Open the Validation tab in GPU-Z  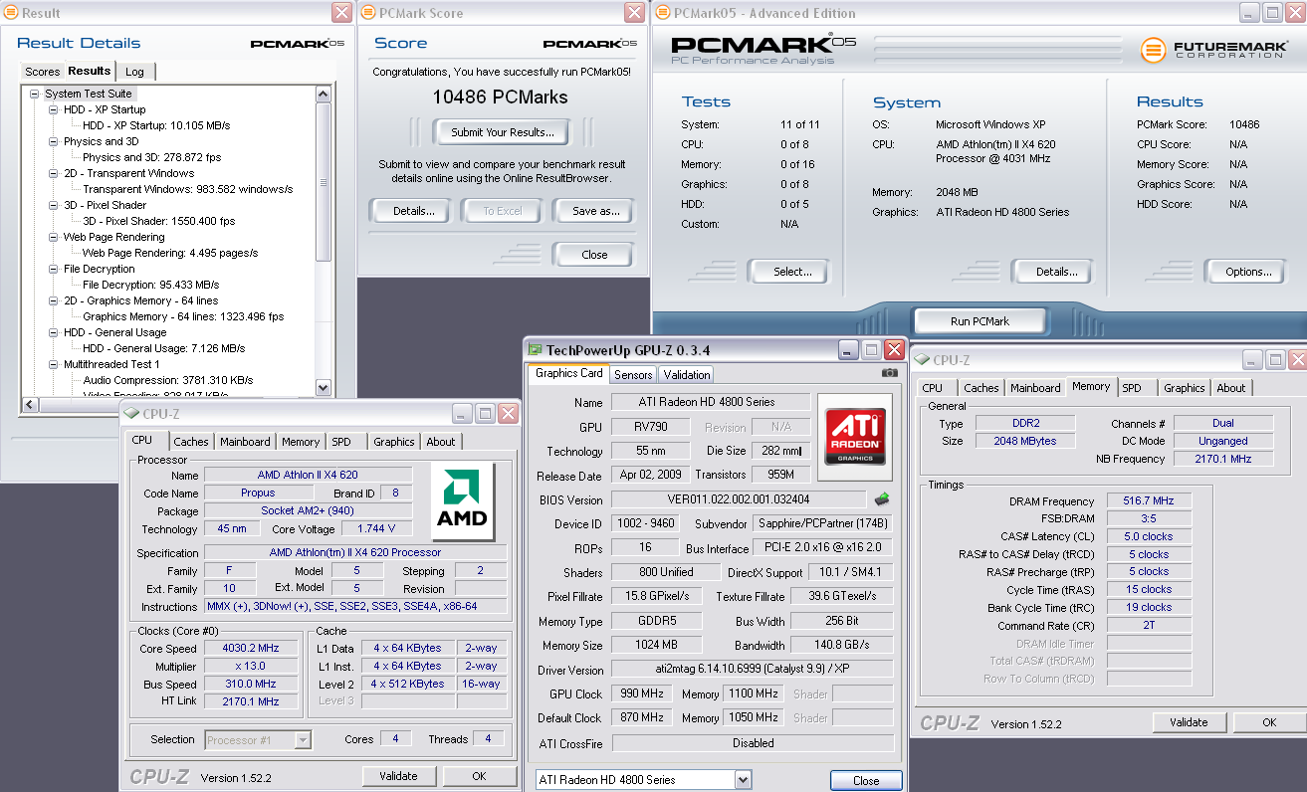tap(687, 374)
